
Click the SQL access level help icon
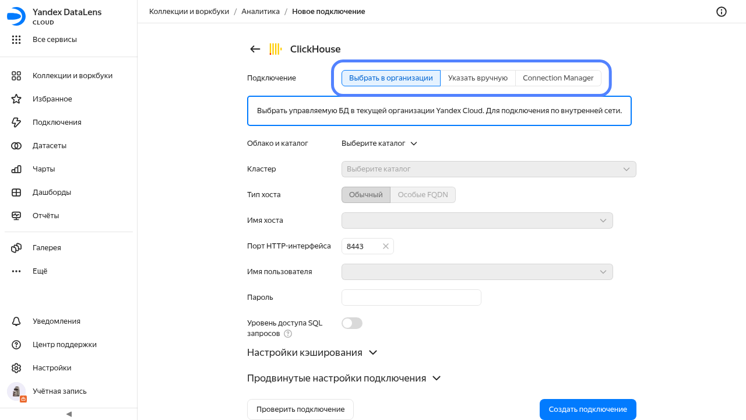click(x=287, y=334)
